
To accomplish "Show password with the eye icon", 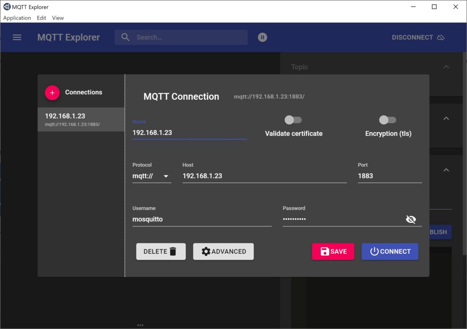I will 411,219.
